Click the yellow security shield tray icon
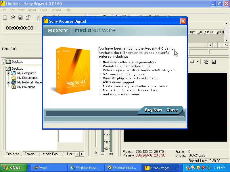The image size is (230, 172). 198,168
